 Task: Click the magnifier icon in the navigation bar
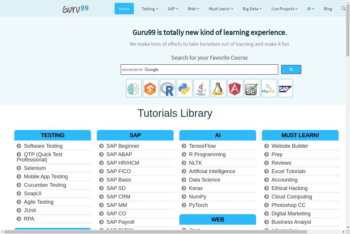(x=343, y=8)
